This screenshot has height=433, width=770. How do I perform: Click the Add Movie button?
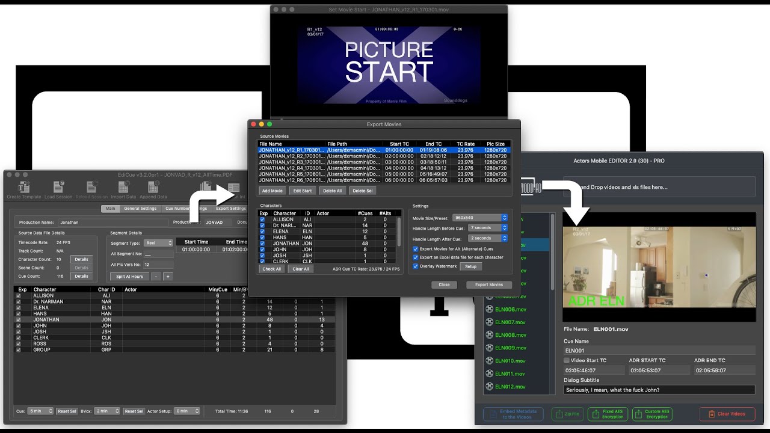click(x=272, y=191)
